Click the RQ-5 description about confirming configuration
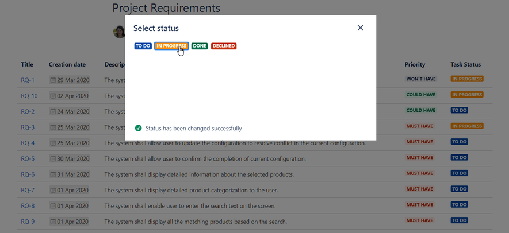Viewport: 509px width, 233px height. 205,159
